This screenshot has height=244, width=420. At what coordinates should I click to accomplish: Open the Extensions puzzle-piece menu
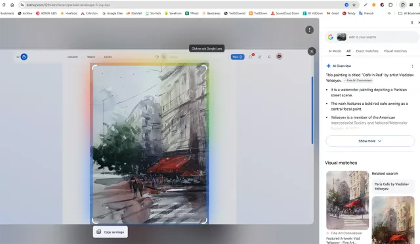point(390,5)
